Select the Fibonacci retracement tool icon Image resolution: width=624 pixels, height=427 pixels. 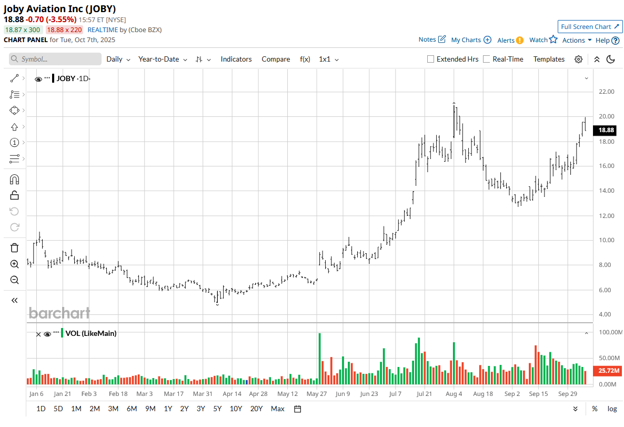click(14, 94)
